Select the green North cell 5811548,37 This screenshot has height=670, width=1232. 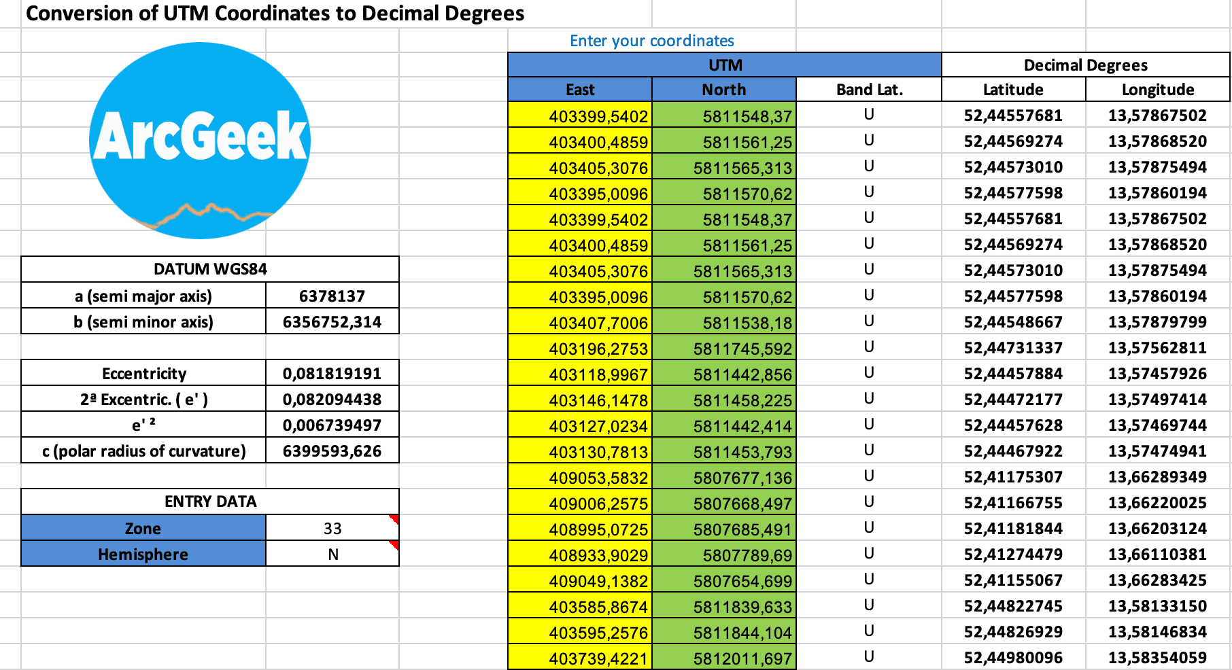723,116
